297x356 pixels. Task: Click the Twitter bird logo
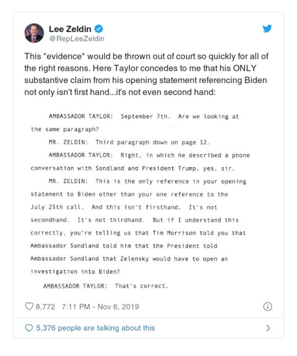tap(267, 29)
